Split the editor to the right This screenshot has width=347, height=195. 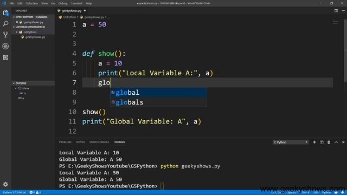[336, 11]
